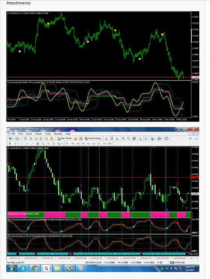210x279 pixels.
Task: Toggle AutoTrading on or off
Action: 93,138
